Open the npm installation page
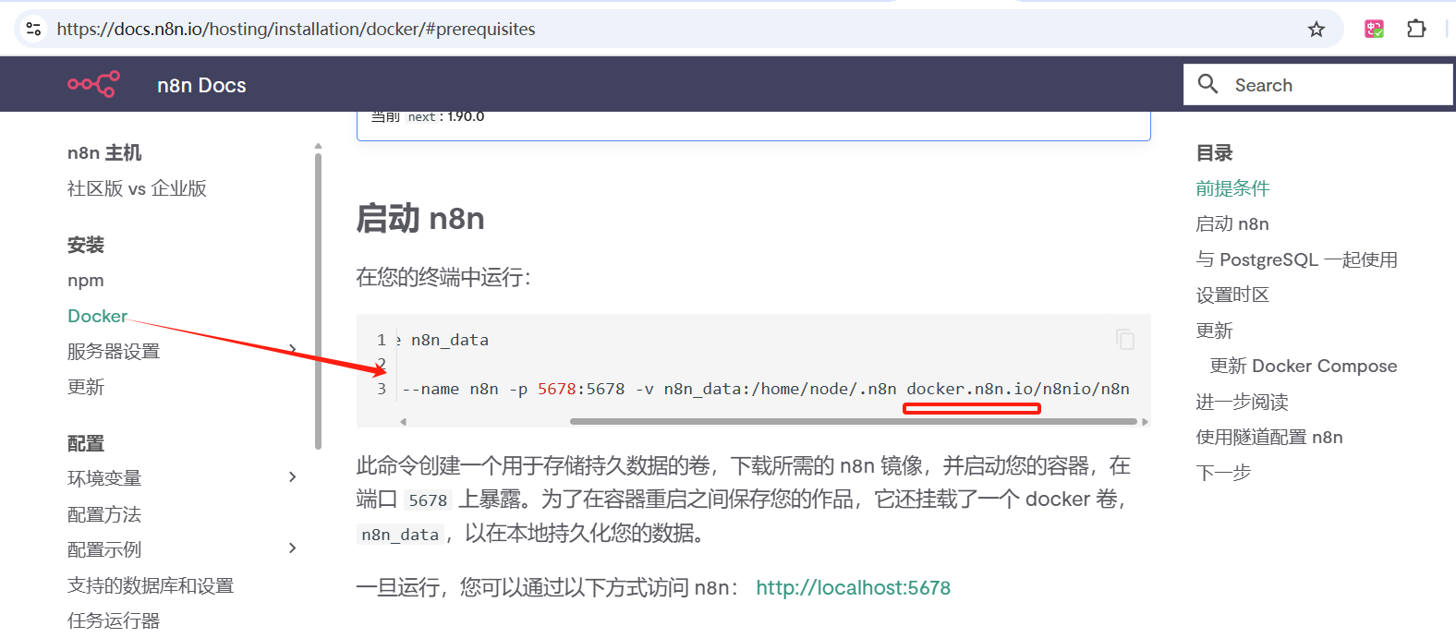This screenshot has height=638, width=1456. pos(85,280)
